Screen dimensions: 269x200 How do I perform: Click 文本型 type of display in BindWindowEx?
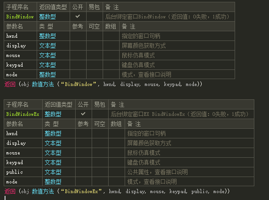pos(53,143)
